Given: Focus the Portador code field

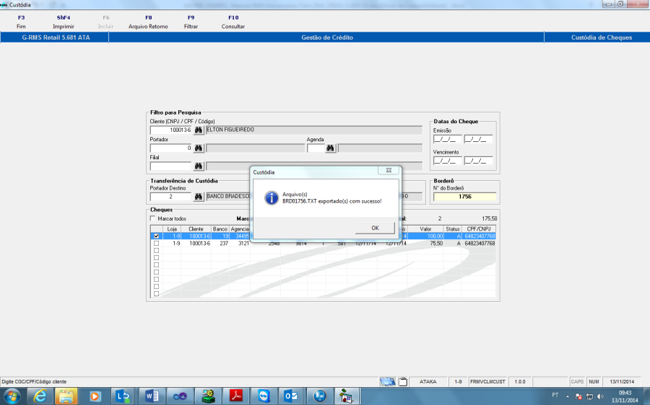Looking at the screenshot, I should pos(170,148).
